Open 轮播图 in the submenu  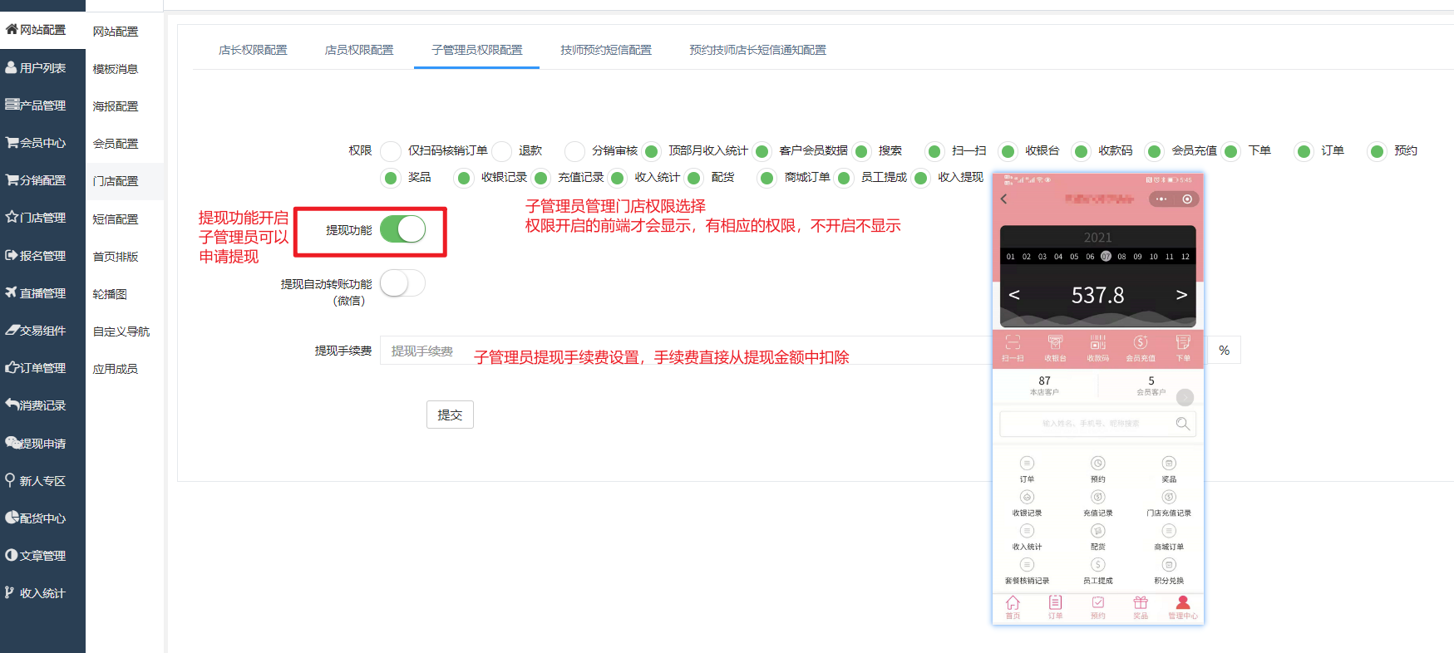[x=110, y=294]
